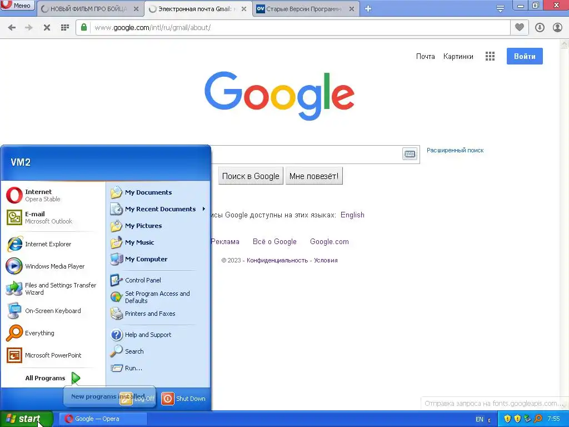Image resolution: width=569 pixels, height=427 pixels.
Task: Click the Log Off button
Action: point(137,399)
